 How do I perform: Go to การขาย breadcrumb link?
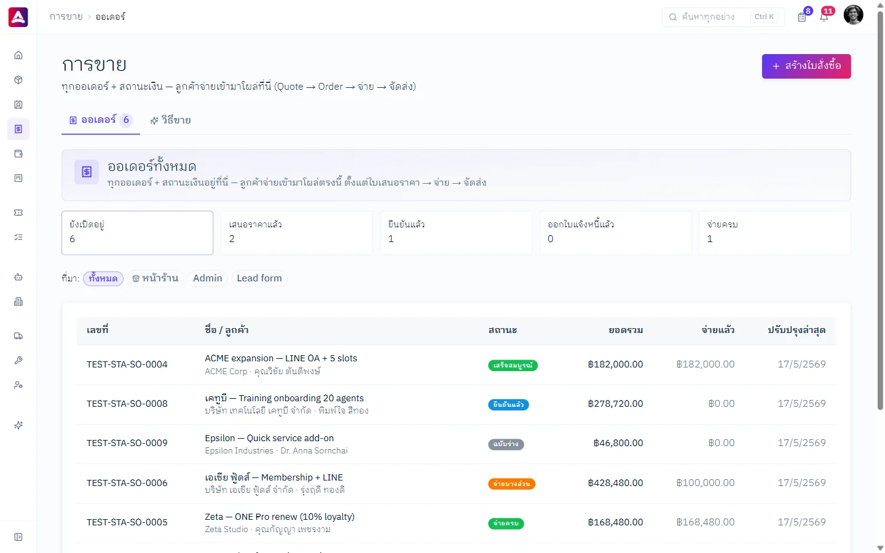[66, 17]
